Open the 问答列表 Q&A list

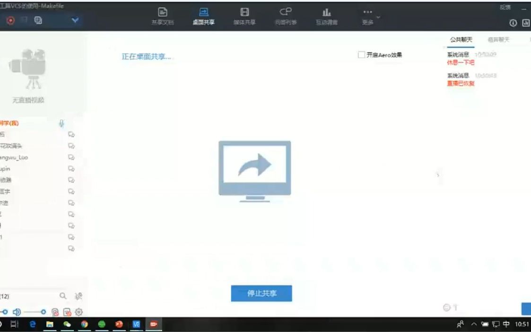coord(286,15)
